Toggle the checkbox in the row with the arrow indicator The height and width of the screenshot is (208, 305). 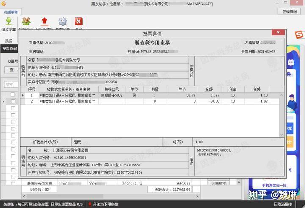click(x=13, y=101)
